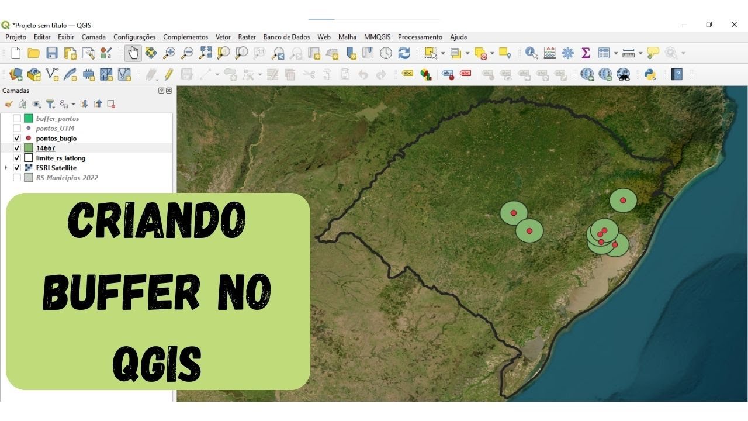Create a new project with the blank page icon
This screenshot has width=748, height=421.
click(16, 53)
